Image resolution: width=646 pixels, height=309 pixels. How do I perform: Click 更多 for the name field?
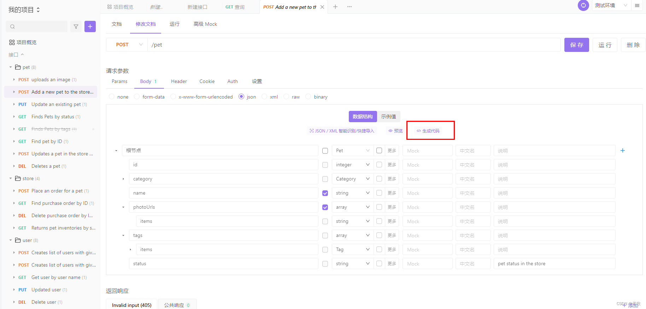392,193
